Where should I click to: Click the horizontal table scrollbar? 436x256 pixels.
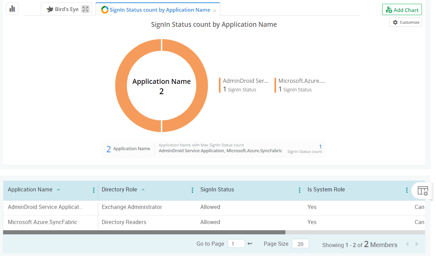144,232
